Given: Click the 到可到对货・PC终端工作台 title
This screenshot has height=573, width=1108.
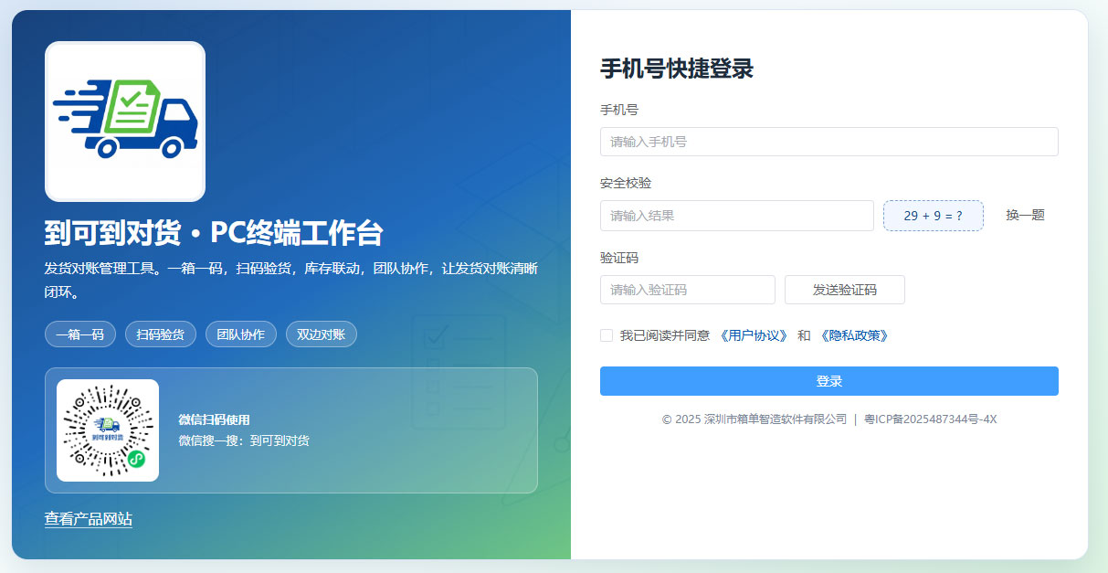Looking at the screenshot, I should 214,233.
